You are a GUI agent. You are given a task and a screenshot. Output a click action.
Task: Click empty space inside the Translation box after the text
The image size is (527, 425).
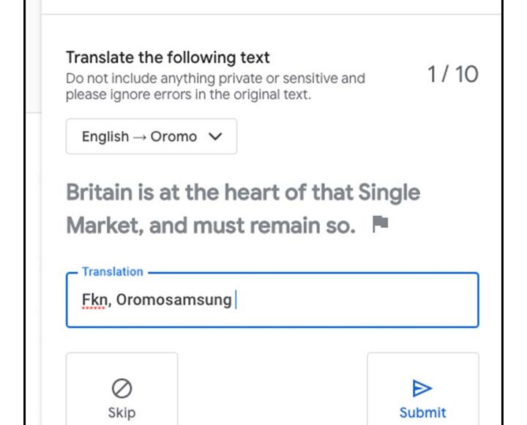(356, 300)
